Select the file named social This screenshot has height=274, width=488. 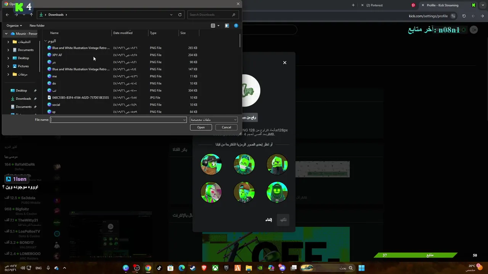pos(56,105)
